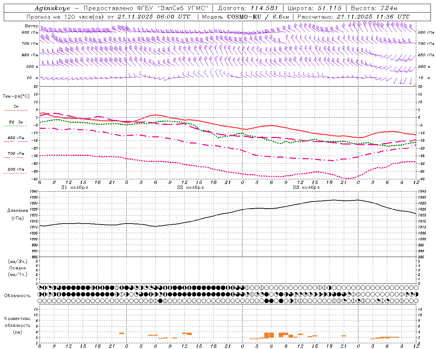Image resolution: width=436 pixels, height=349 pixels.
Task: Click the "2м" temperature legend entry
Action: (x=16, y=106)
